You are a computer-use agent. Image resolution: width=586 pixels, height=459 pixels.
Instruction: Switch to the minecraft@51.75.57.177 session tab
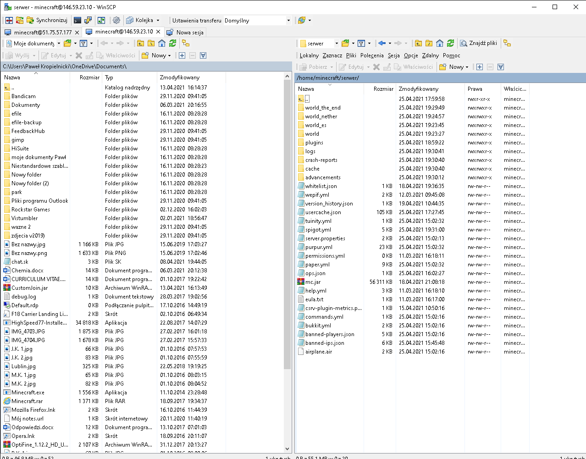42,32
